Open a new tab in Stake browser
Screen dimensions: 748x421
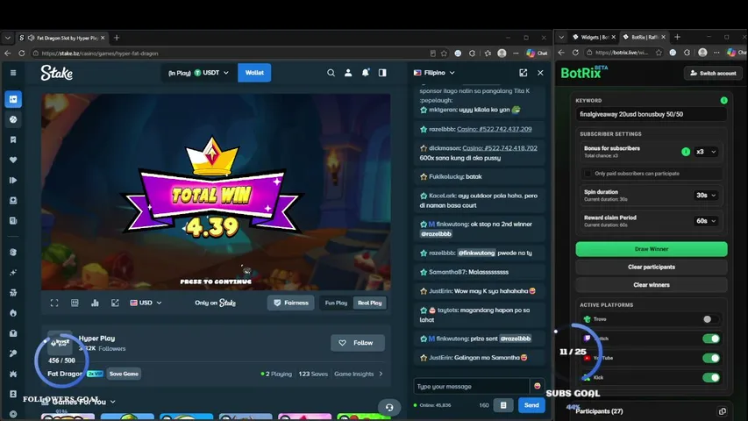pyautogui.click(x=117, y=38)
